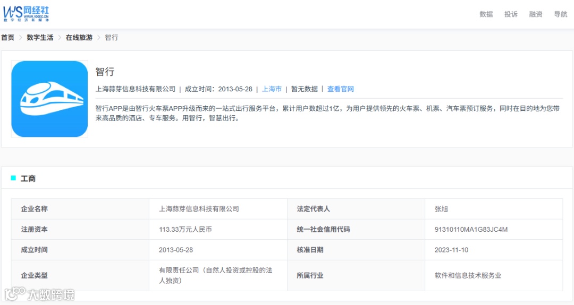Click the 法定代表人 table label
574x305 pixels.
(x=314, y=209)
